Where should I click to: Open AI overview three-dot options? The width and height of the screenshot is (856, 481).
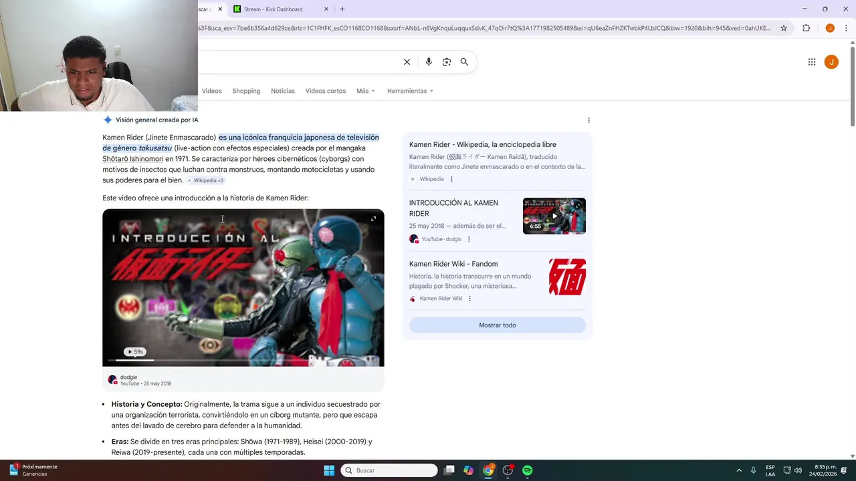click(x=588, y=120)
